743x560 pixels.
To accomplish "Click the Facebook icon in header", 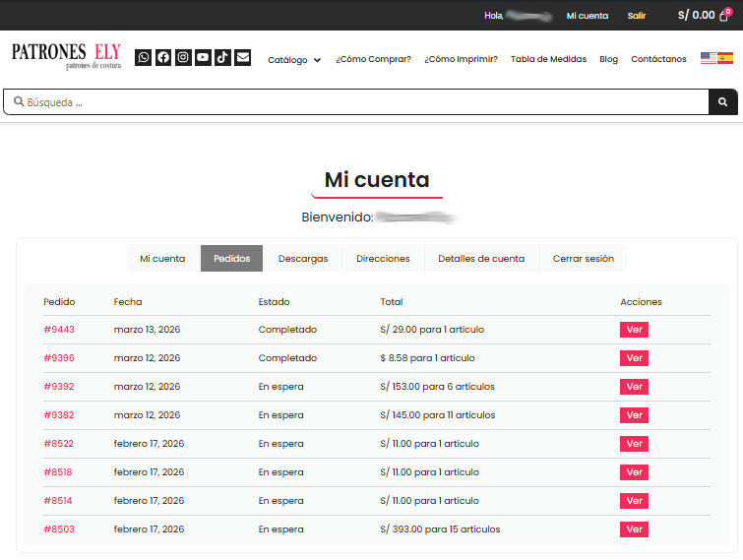I will pos(163,57).
